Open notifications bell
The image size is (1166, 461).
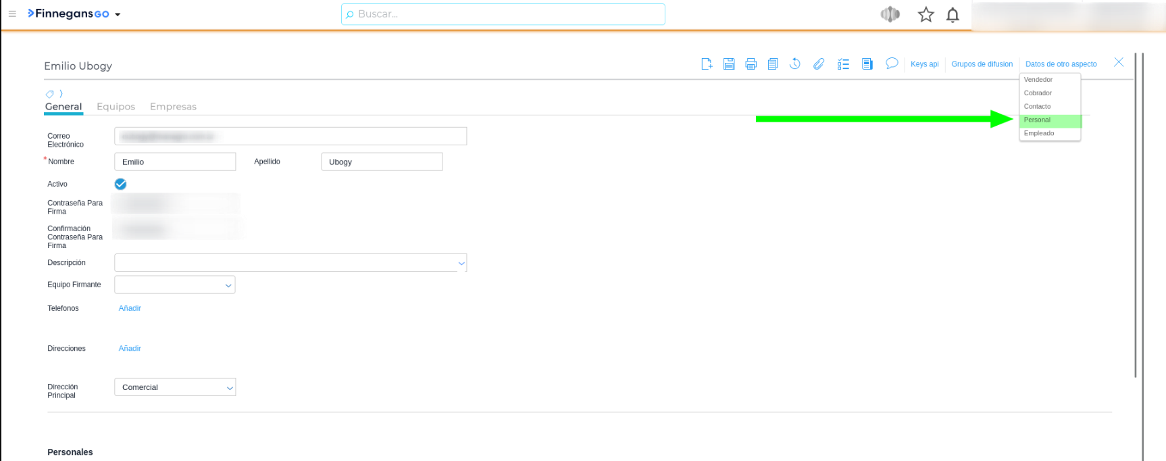tap(953, 14)
